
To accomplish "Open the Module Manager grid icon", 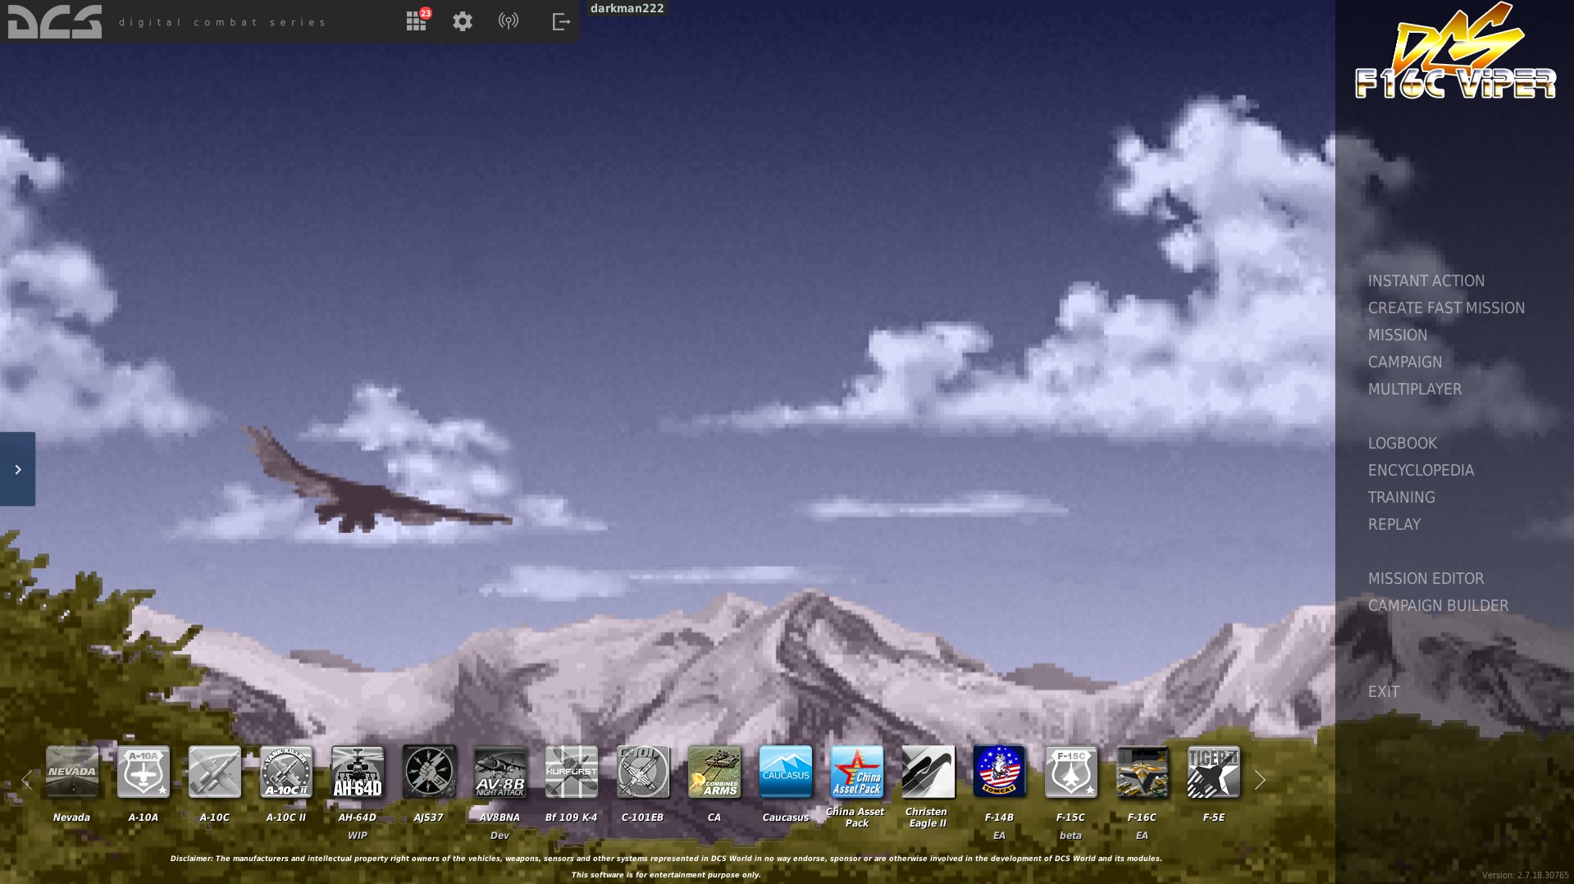I will pos(416,21).
